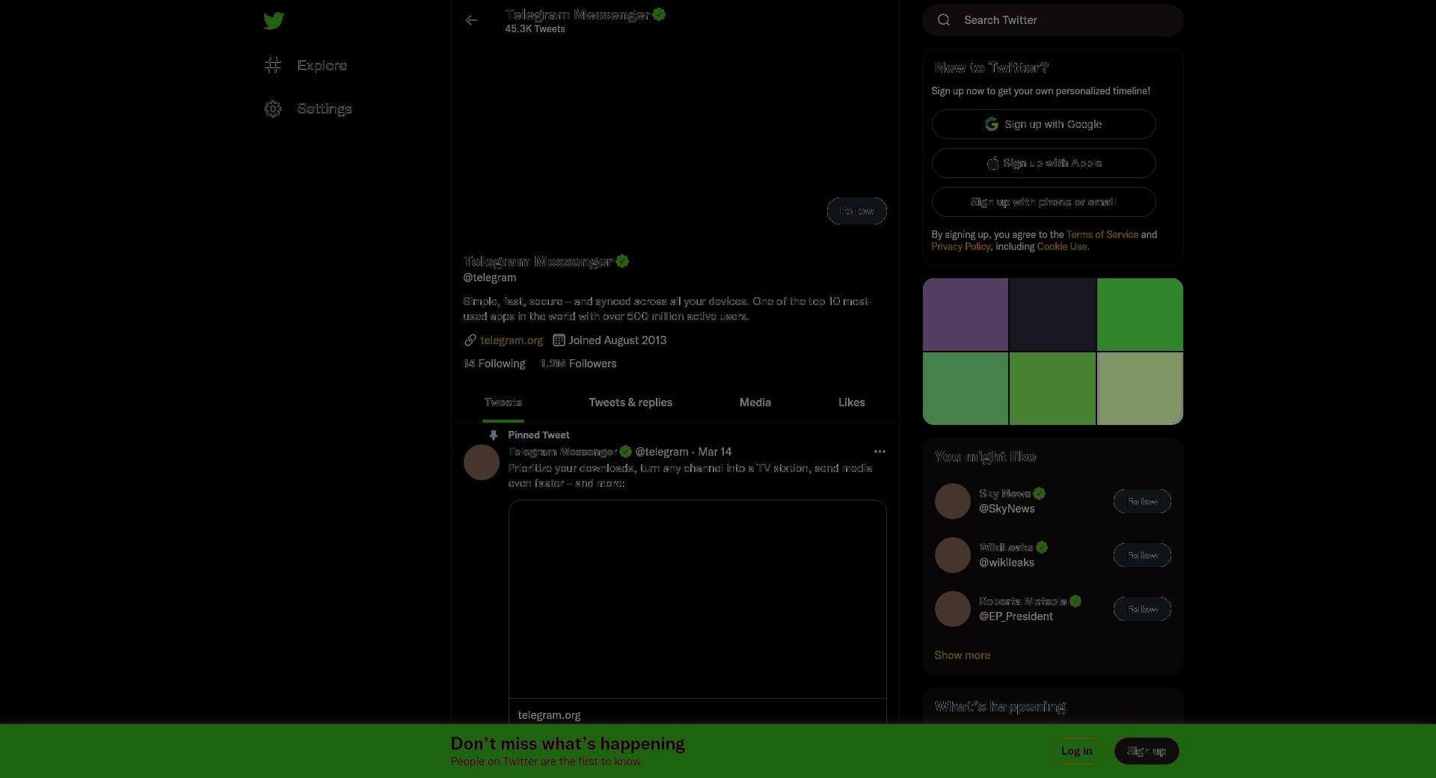Switch to the Likes tab

(851, 402)
